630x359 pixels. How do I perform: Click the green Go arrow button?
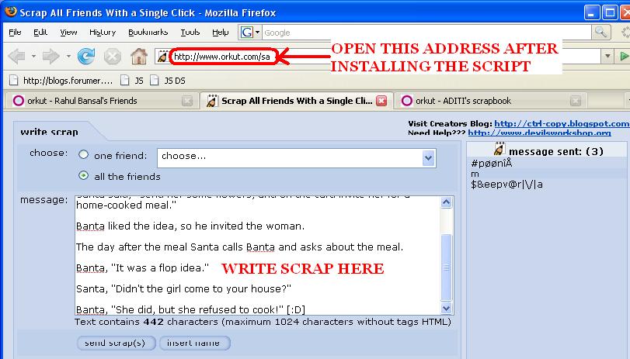(x=623, y=57)
